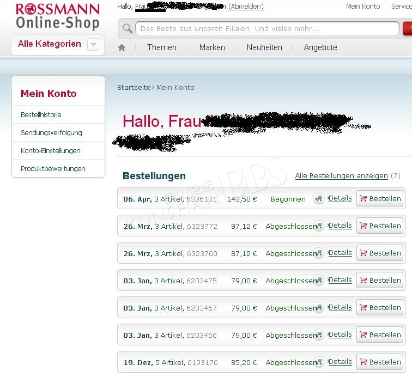View Details of order 6323772
This screenshot has height=389, width=412.
pos(340,226)
